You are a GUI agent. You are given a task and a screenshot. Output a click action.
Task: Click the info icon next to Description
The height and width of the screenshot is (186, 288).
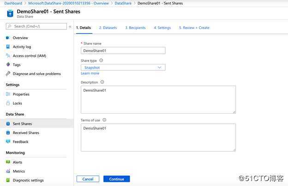[x=102, y=82]
